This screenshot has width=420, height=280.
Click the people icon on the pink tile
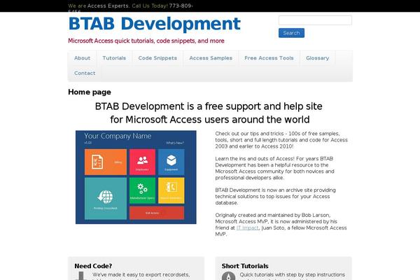pos(142,160)
